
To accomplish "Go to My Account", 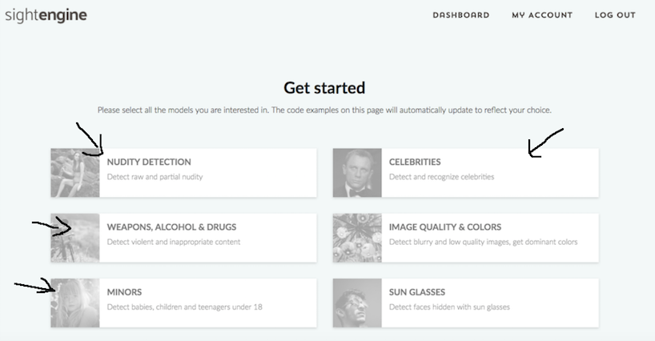I will [x=542, y=15].
